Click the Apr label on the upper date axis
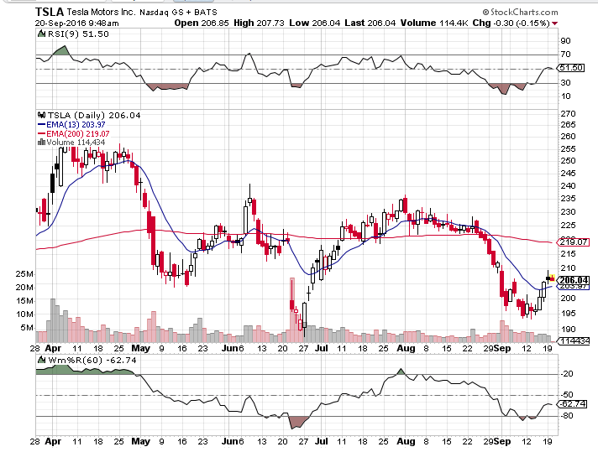Image resolution: width=598 pixels, height=452 pixels. coord(53,348)
